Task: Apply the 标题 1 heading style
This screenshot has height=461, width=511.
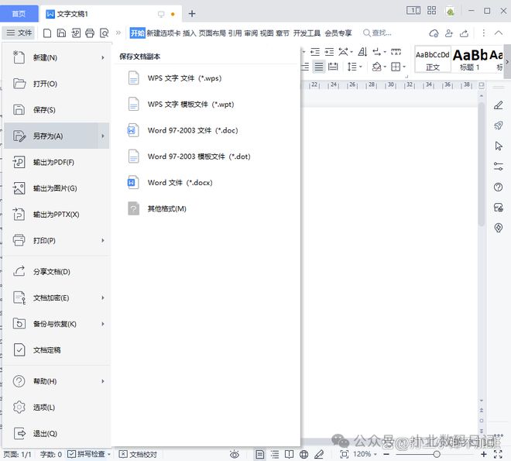Action: pyautogui.click(x=470, y=60)
